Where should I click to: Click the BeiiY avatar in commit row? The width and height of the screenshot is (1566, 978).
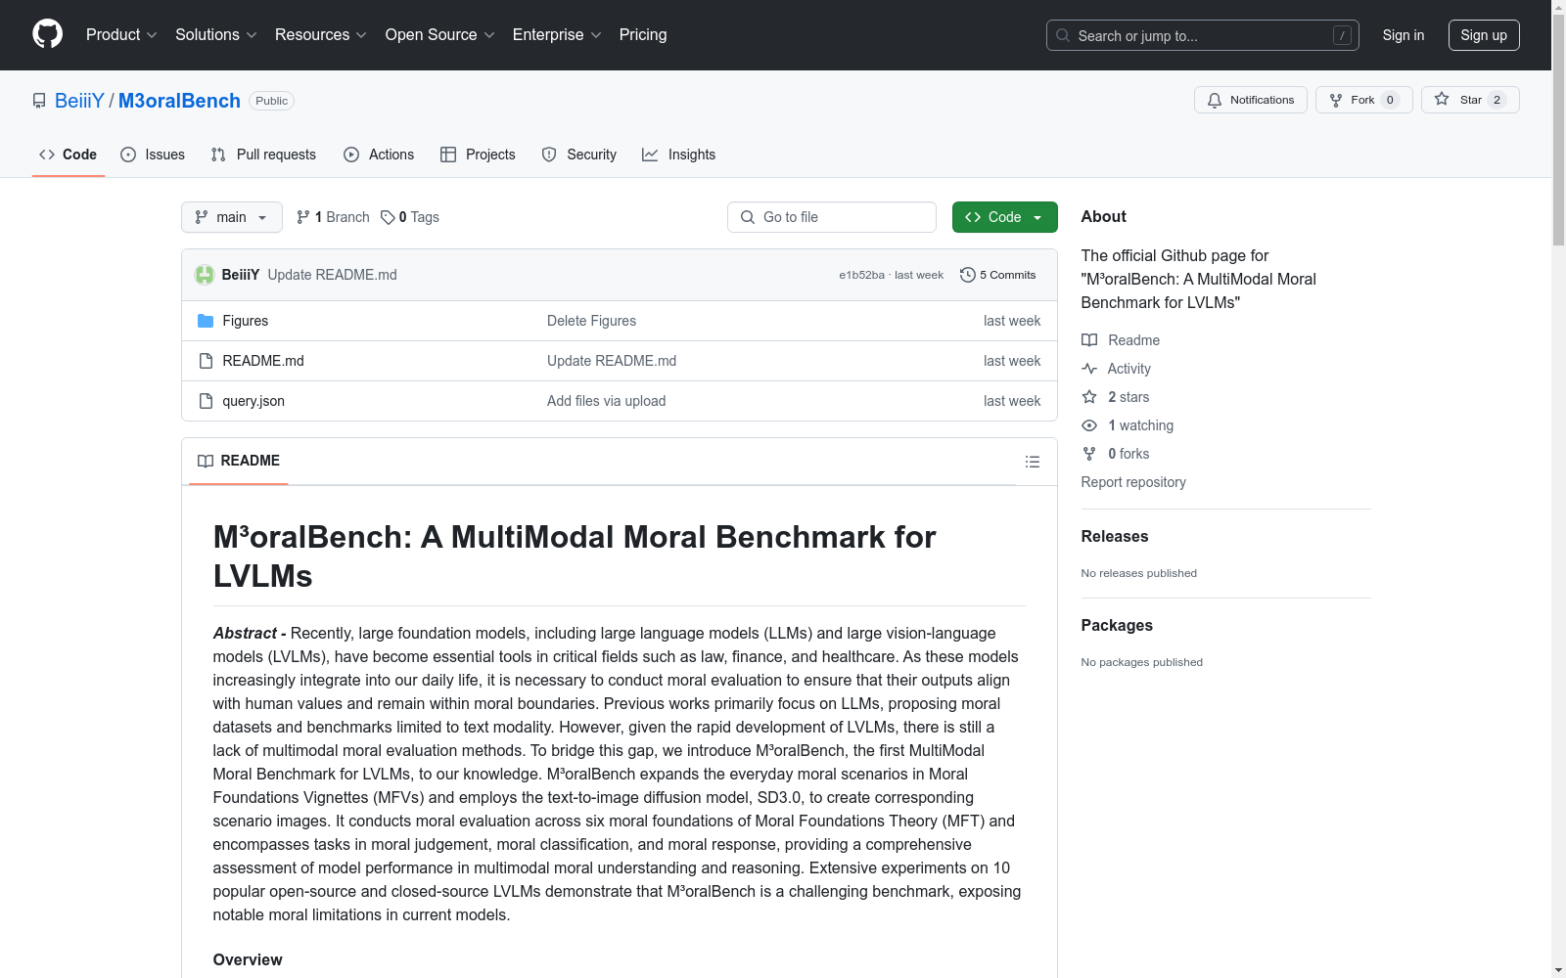click(x=205, y=275)
